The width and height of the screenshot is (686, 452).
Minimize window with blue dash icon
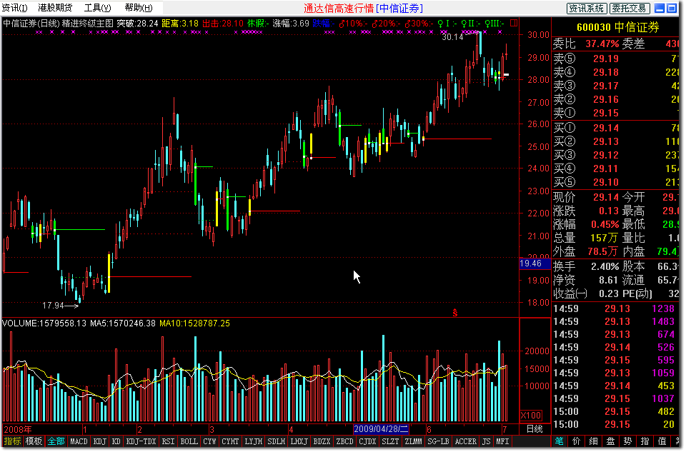pos(660,8)
